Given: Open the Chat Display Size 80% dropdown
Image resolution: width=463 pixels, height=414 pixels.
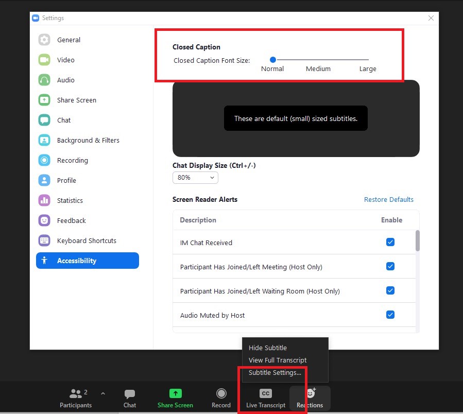Looking at the screenshot, I should tap(195, 178).
